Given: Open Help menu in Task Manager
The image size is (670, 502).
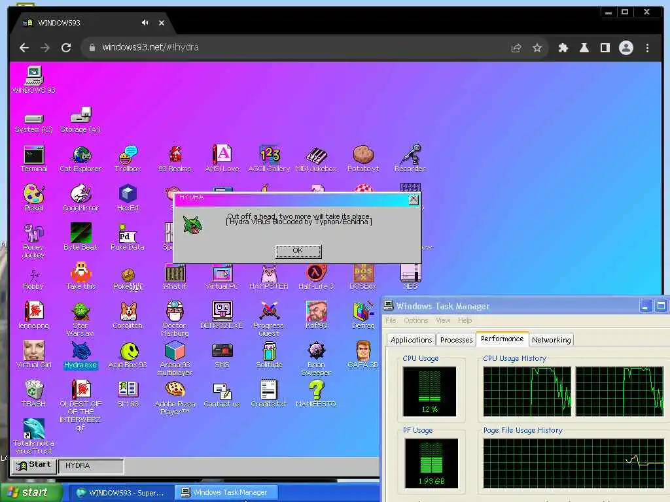Looking at the screenshot, I should pyautogui.click(x=465, y=320).
